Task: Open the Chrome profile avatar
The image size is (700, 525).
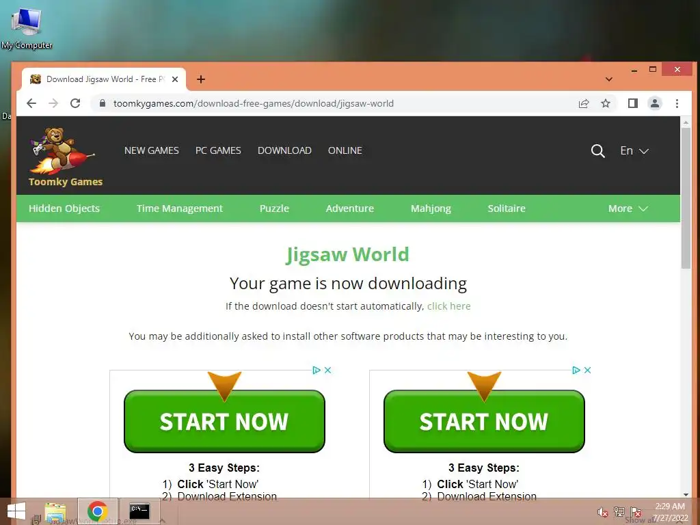Action: (x=654, y=104)
